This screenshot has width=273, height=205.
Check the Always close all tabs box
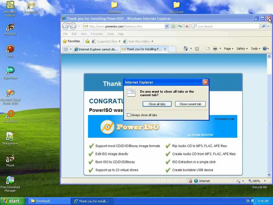click(129, 115)
